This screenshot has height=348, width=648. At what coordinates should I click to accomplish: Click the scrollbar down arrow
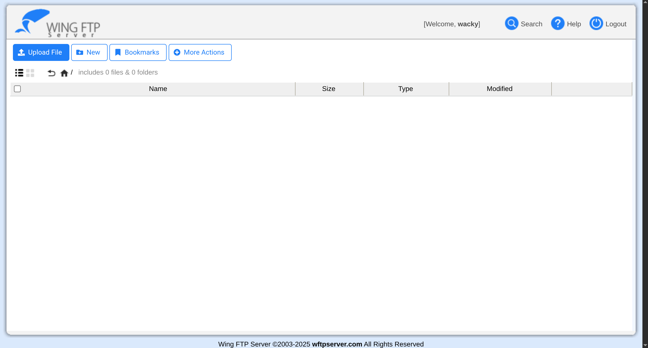pos(645,345)
